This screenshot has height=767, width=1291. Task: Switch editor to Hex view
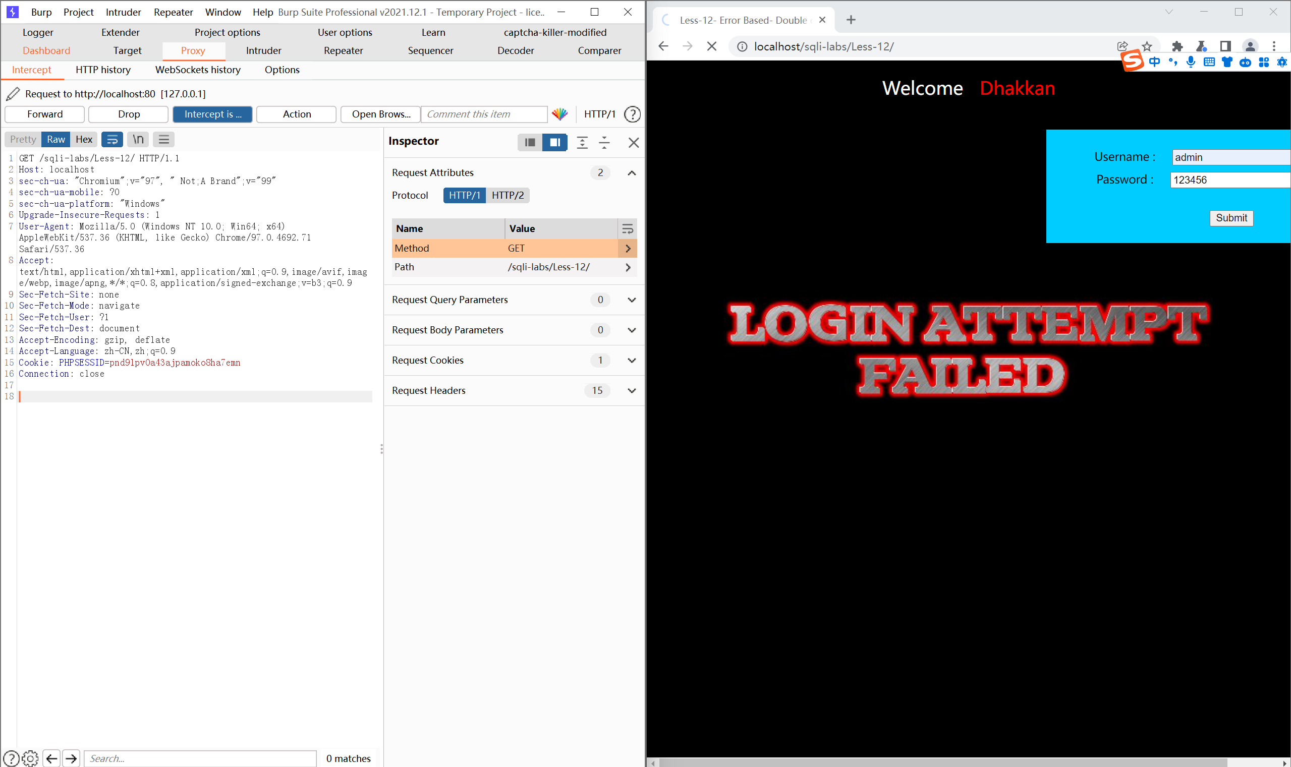[x=84, y=140]
